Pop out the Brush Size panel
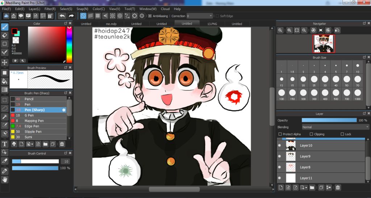This screenshot has height=198, width=371. coord(364,57)
